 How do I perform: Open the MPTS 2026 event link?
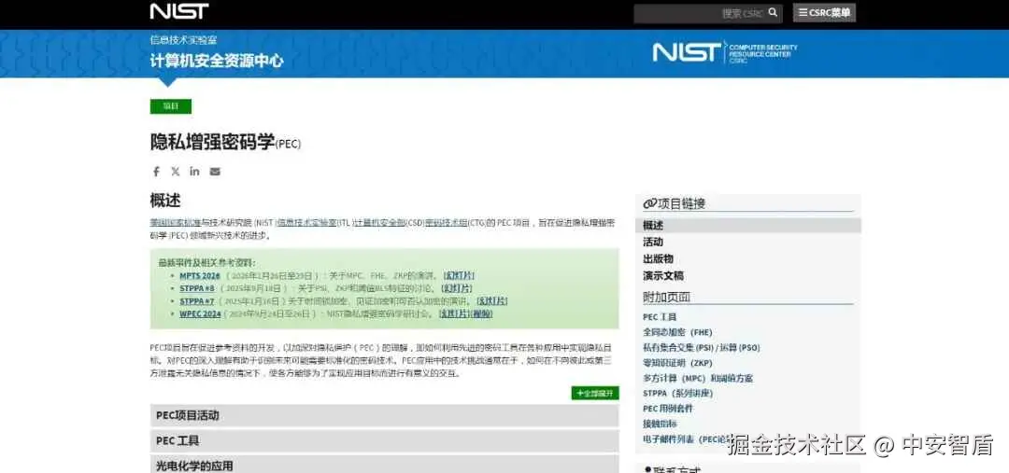(x=200, y=276)
